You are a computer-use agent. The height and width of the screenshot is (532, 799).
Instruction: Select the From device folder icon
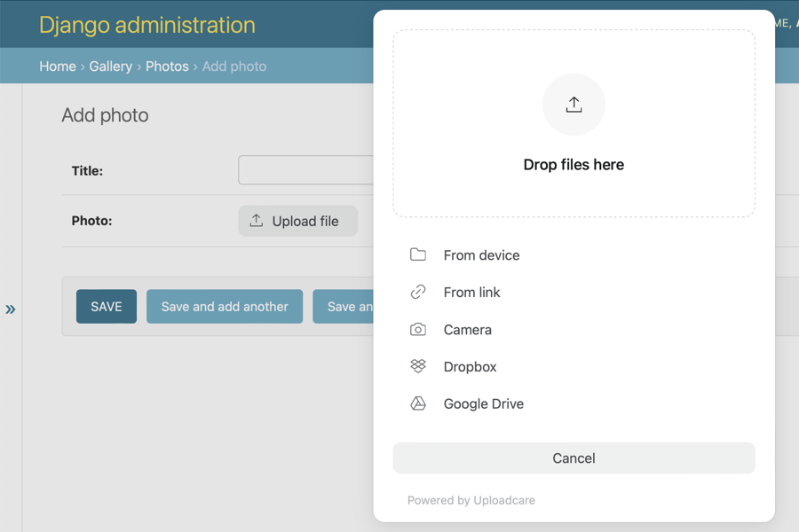(x=418, y=255)
